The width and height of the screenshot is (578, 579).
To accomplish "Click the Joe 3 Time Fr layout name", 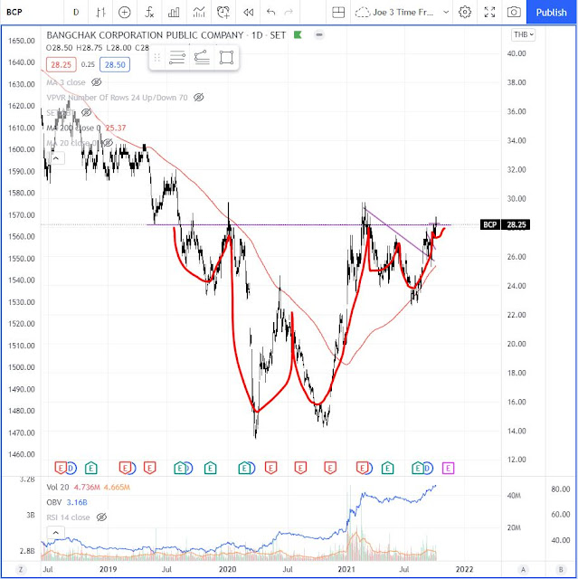I will pyautogui.click(x=403, y=13).
